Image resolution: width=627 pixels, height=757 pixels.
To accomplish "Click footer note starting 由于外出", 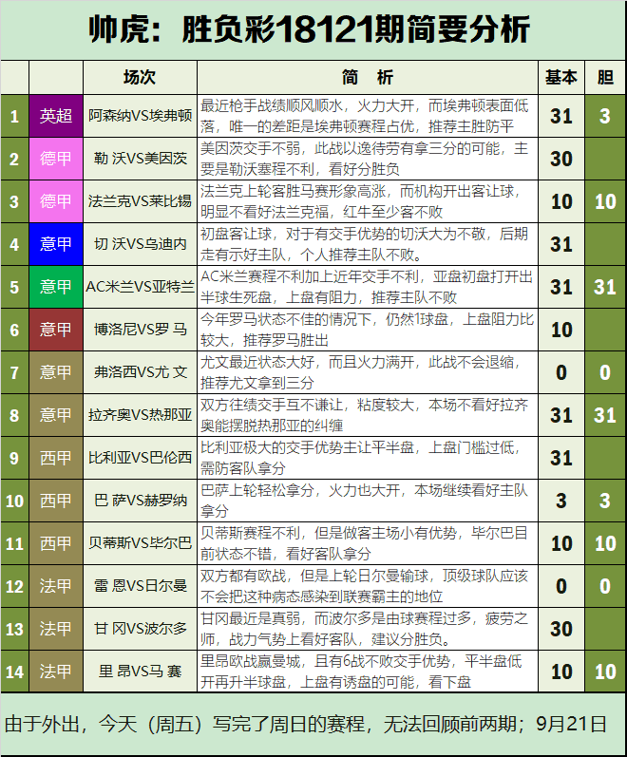I will tap(306, 725).
